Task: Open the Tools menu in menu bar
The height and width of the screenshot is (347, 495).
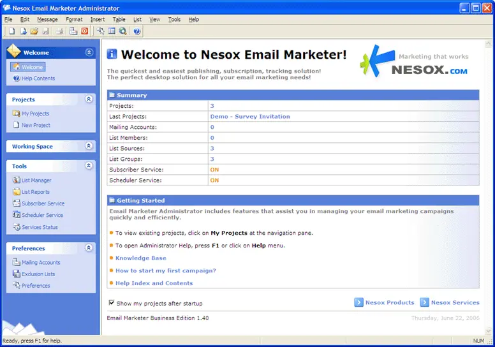Action: click(x=174, y=19)
